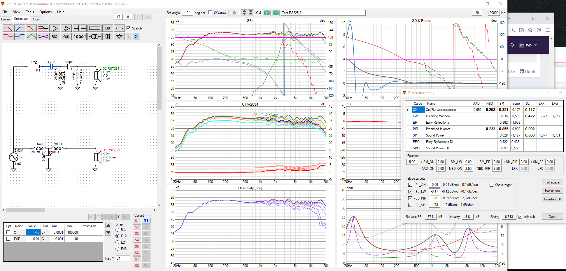This screenshot has height=271, width=566.
Task: Switch to the Drivers tab
Action: (6, 19)
